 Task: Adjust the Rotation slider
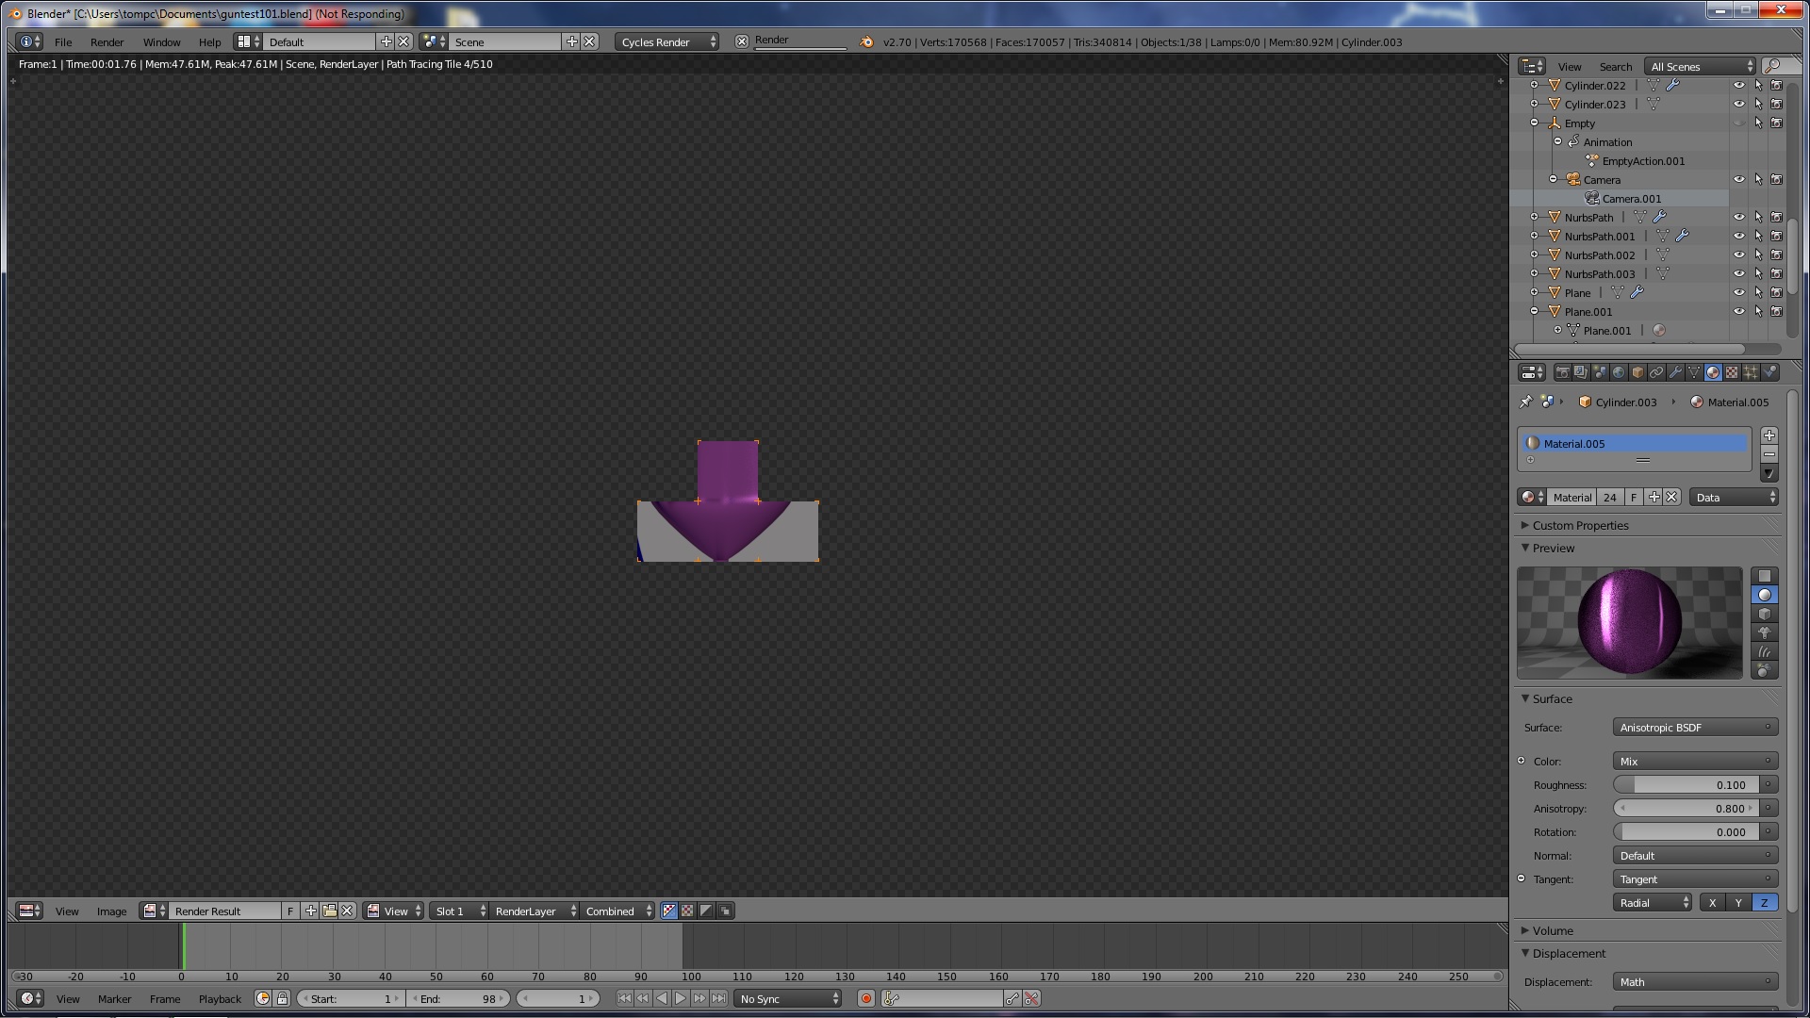[1686, 831]
